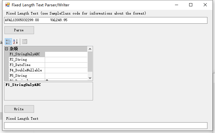This screenshot has height=133, width=215.
Task: Edit the F2_String value cell
Action: [66, 60]
